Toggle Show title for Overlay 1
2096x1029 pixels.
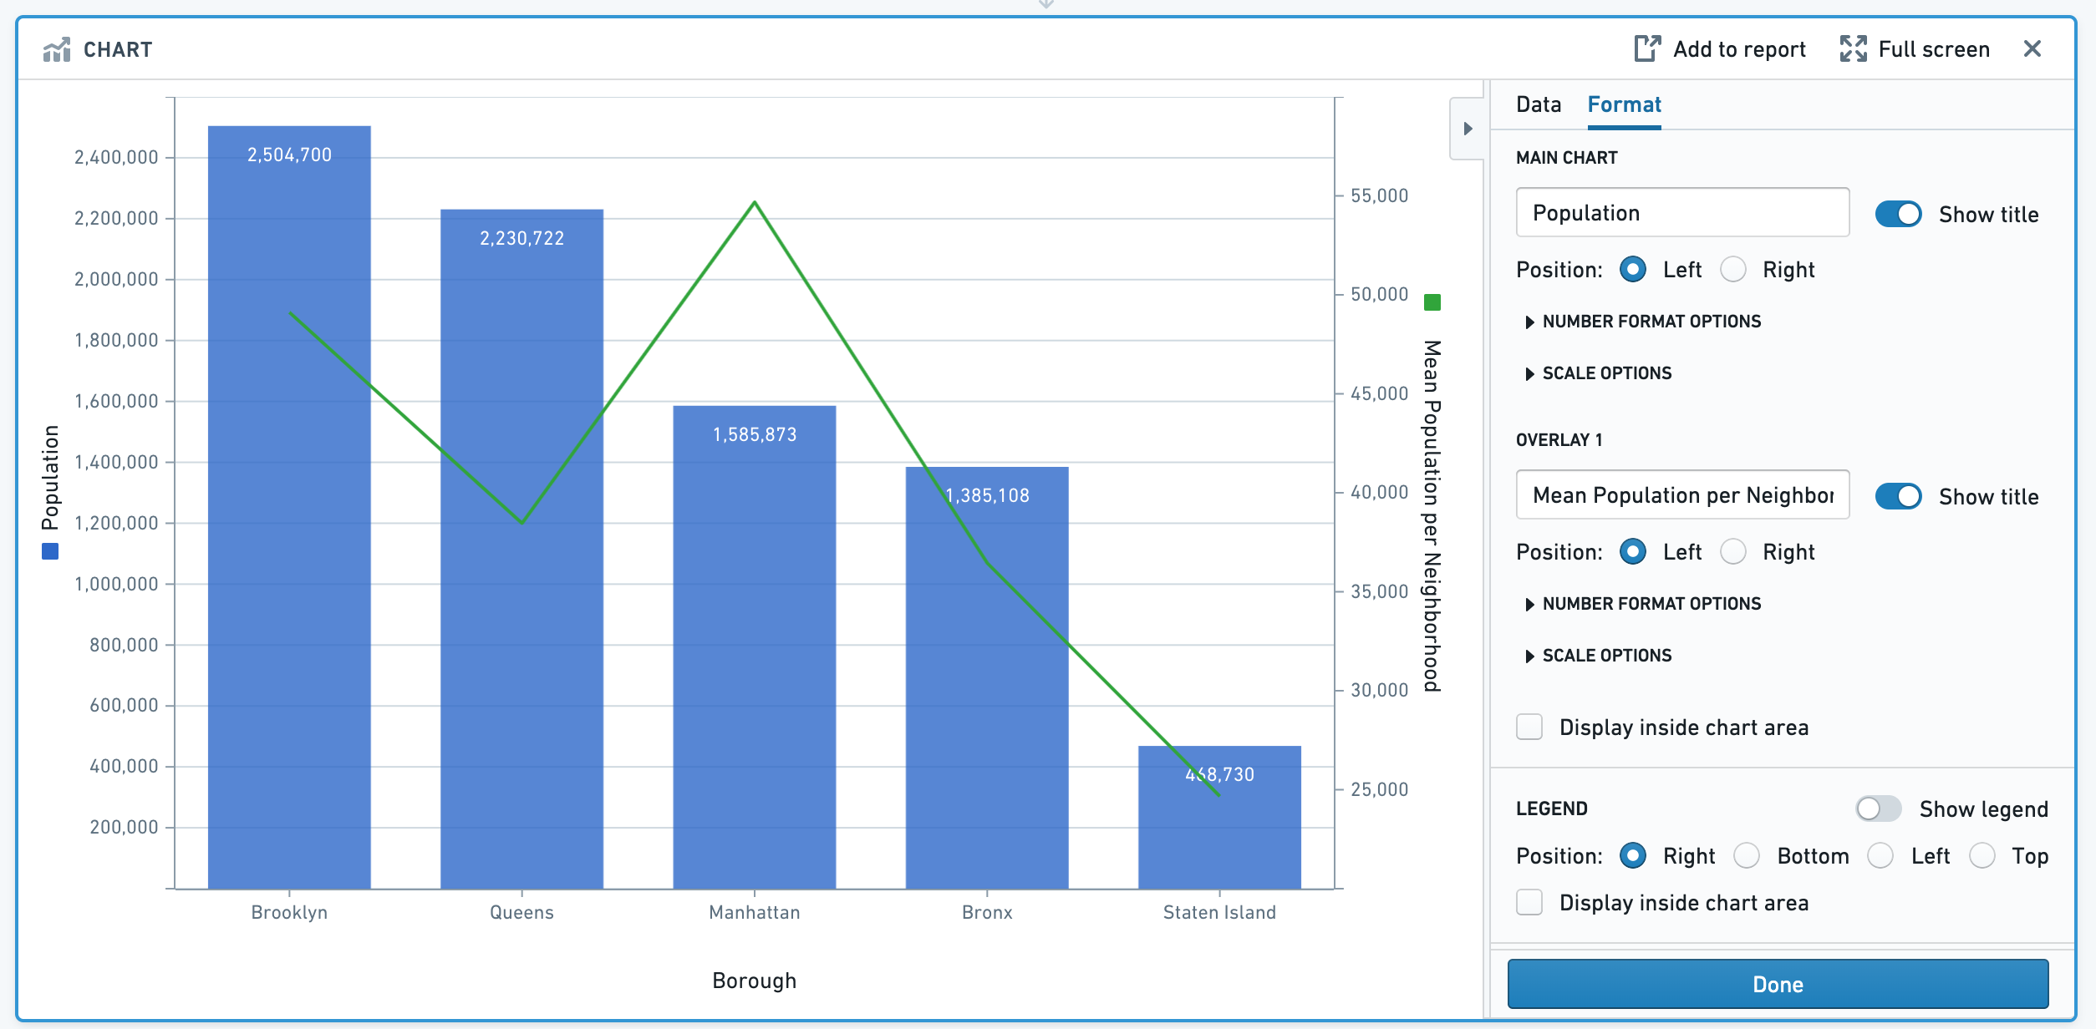tap(1898, 496)
